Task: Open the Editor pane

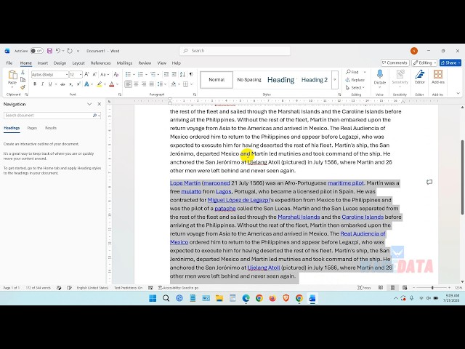Action: [420, 76]
